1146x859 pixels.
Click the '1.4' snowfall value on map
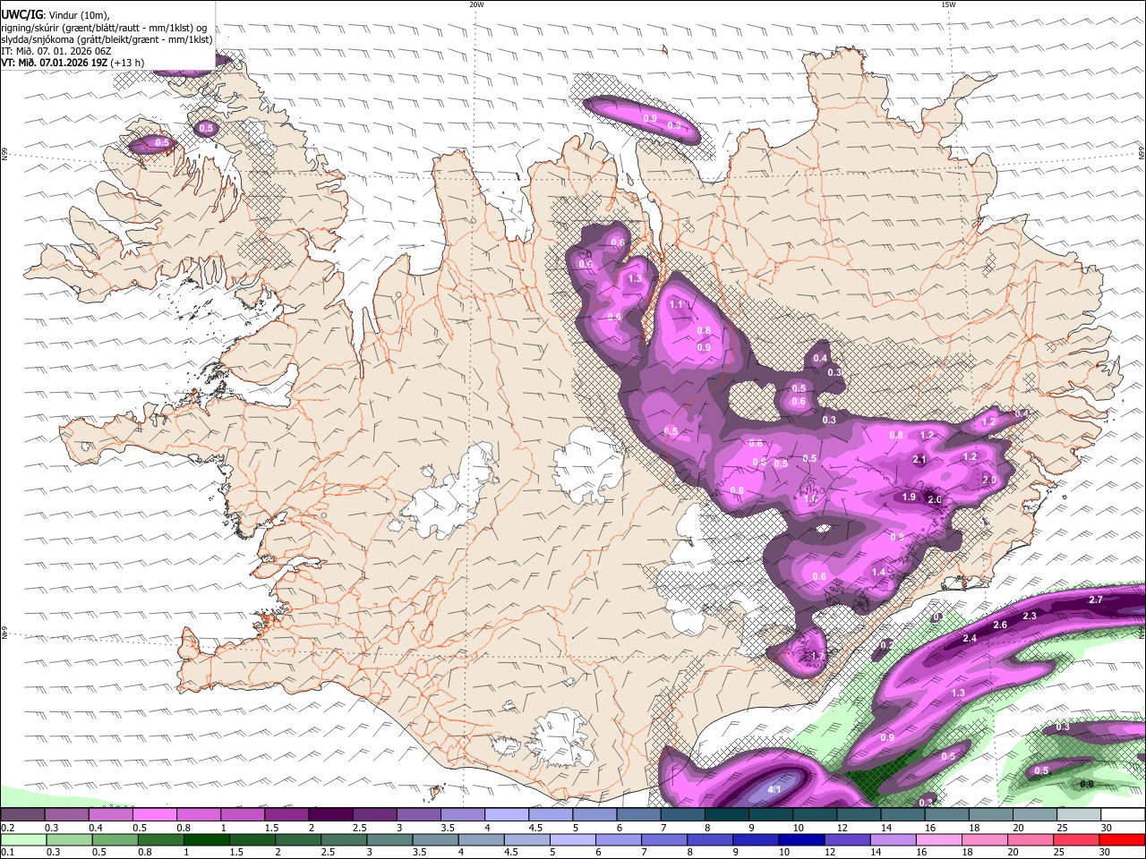coord(879,572)
